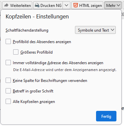Collapse the Mehr menu button
Image resolution: width=124 pixels, height=126 pixels.
tap(113, 5)
